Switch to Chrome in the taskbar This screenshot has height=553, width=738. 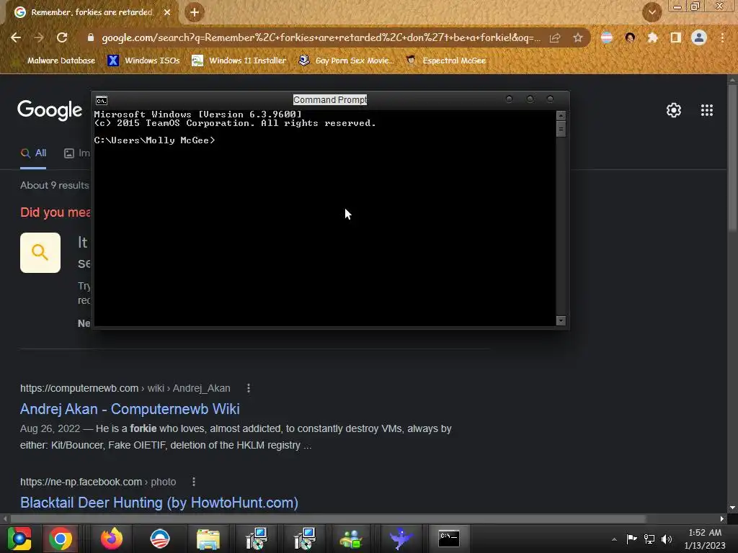[61, 539]
